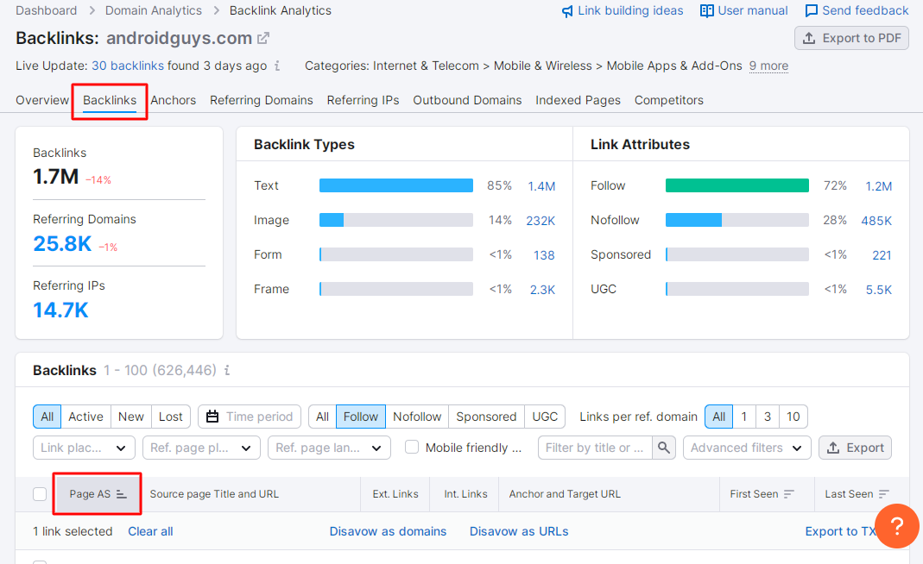Click the sort icon on the Last Seen column
This screenshot has height=564, width=923.
coord(883,494)
